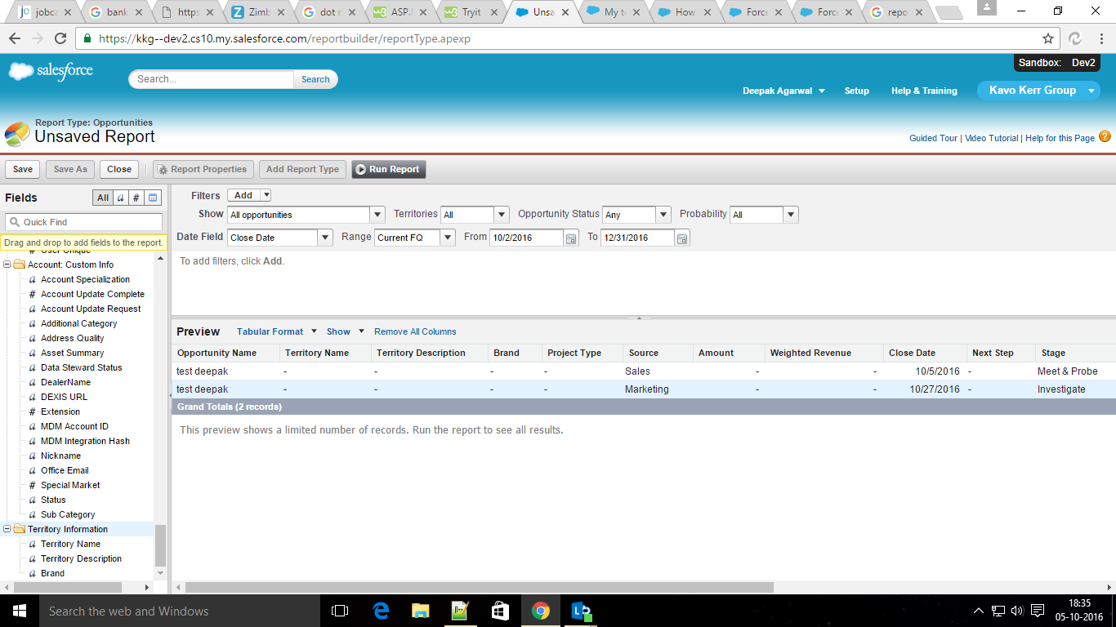
Task: Open the Add filter dropdown arrow
Action: [266, 195]
